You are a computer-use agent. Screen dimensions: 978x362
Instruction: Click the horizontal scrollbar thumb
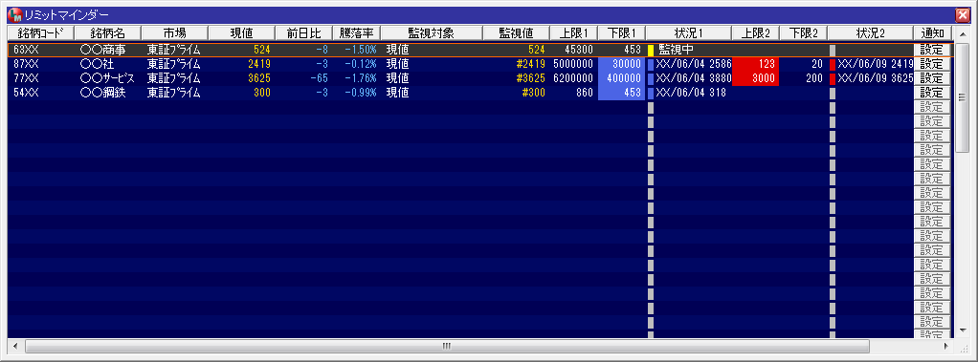pos(447,345)
